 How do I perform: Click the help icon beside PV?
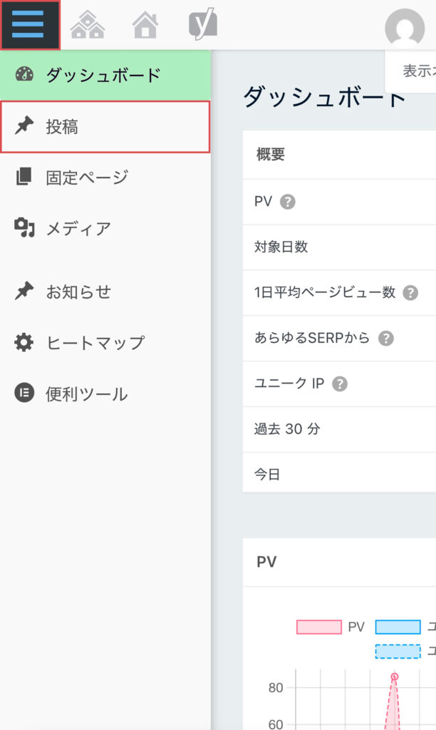tap(288, 202)
